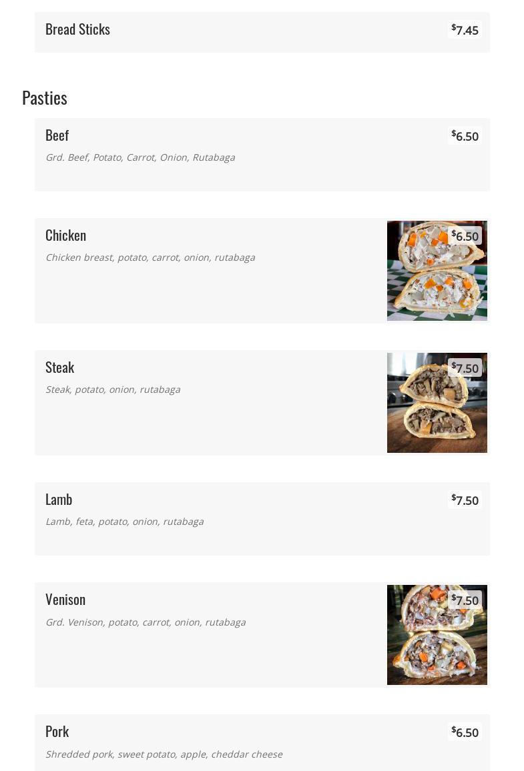The width and height of the screenshot is (524, 771).
Task: Click the Lamb ingredients description
Action: pos(124,522)
